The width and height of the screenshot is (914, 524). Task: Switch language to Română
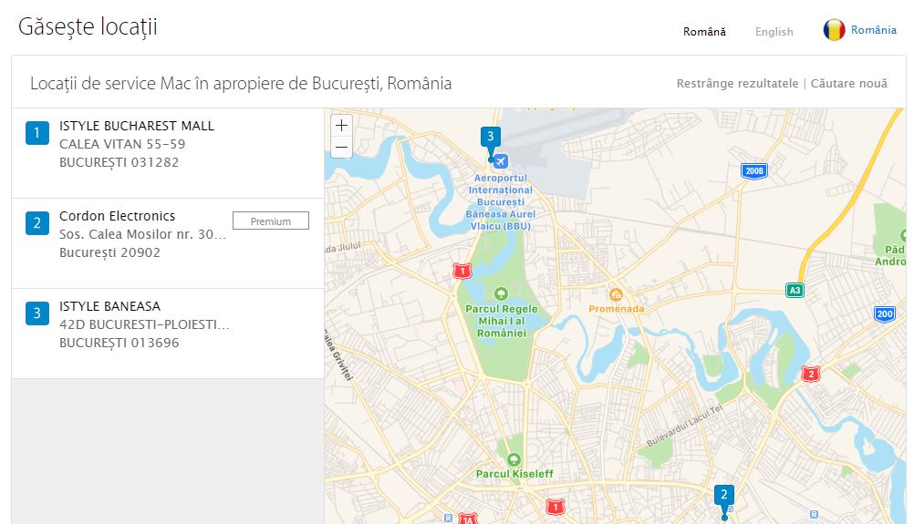[x=704, y=31]
